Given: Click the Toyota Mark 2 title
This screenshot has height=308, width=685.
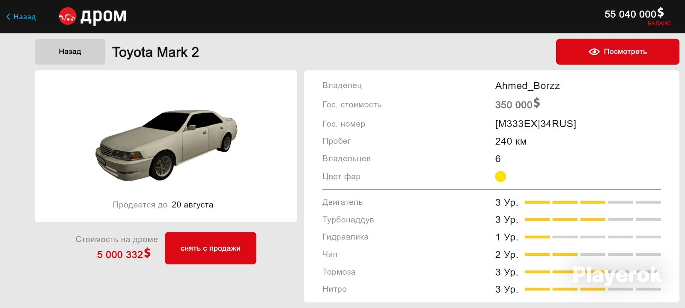Looking at the screenshot, I should pos(155,52).
